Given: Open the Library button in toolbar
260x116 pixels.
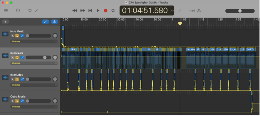Looking at the screenshot, I should click(6, 10).
